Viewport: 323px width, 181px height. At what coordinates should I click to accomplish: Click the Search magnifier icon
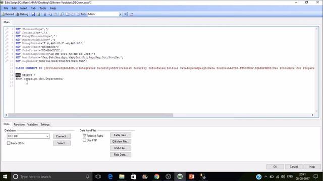pos(62,14)
